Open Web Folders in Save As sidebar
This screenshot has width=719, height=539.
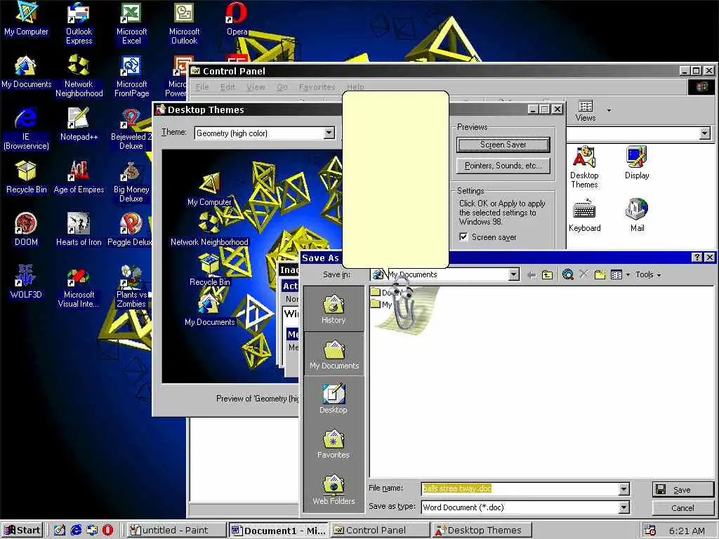pyautogui.click(x=334, y=489)
